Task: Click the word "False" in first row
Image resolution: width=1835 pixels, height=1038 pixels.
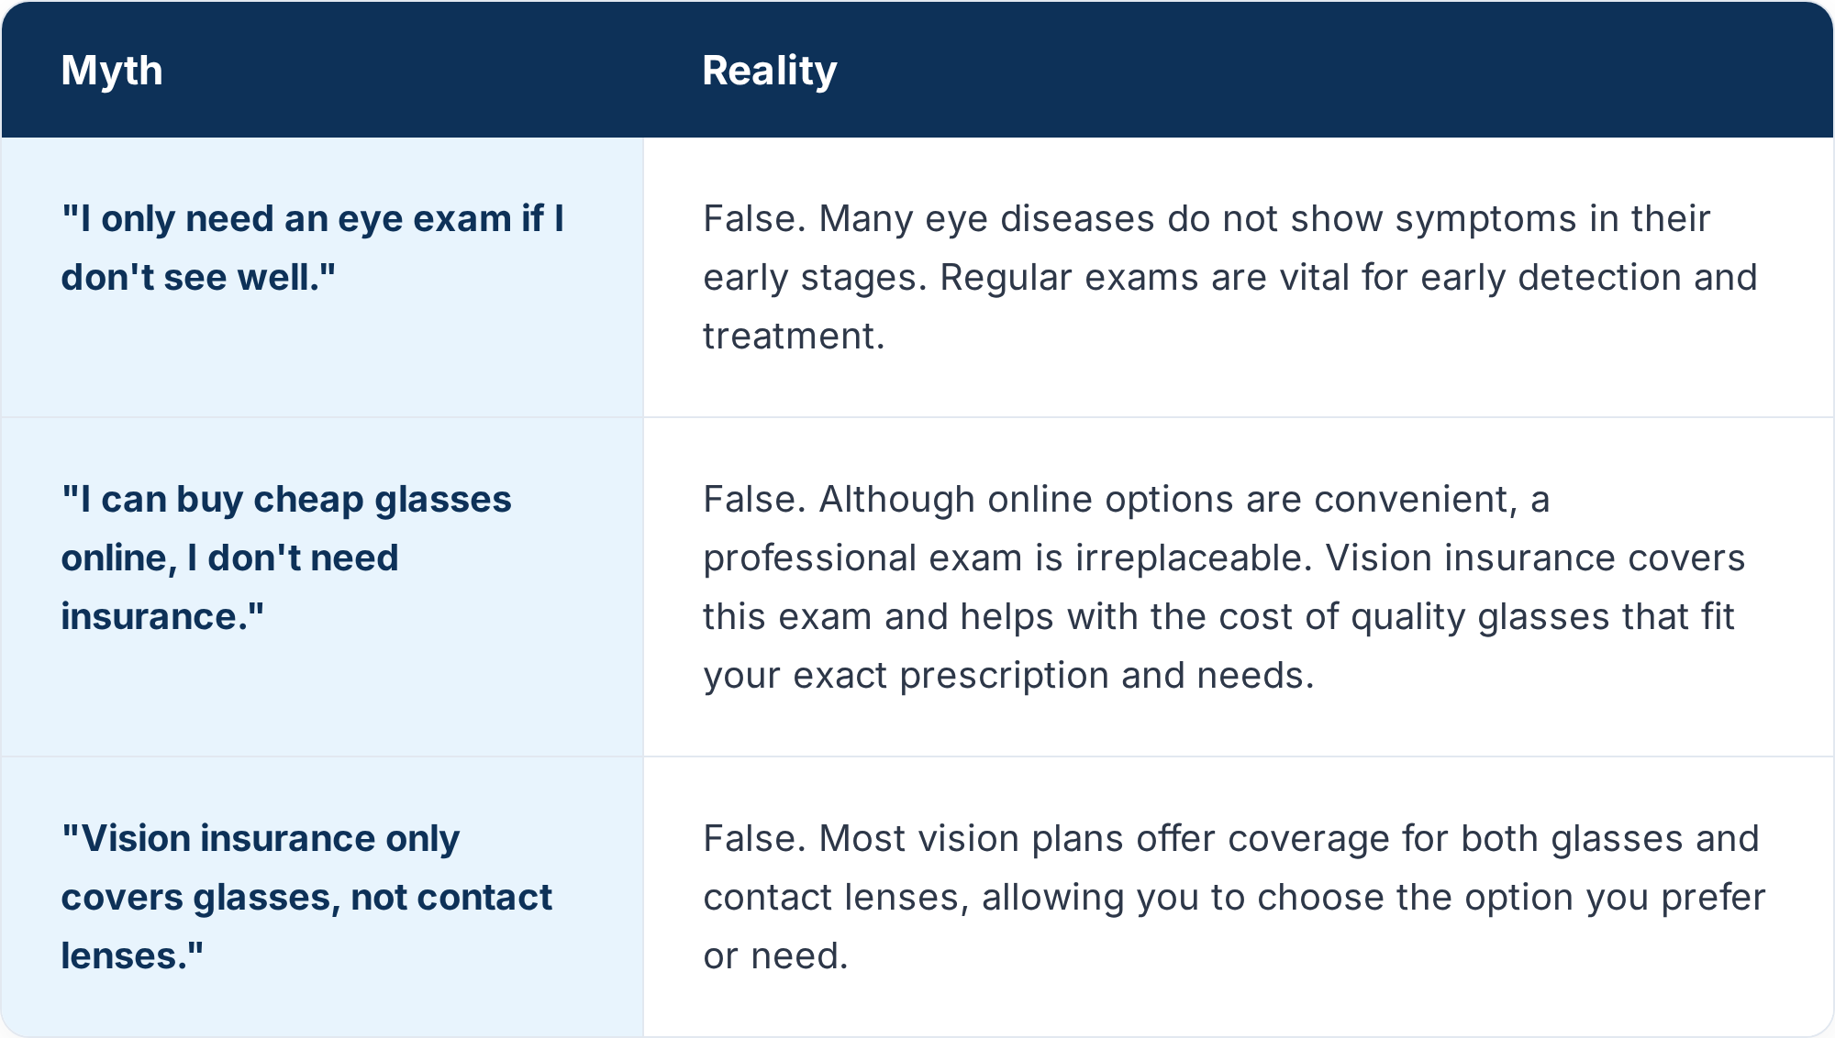Action: click(754, 219)
